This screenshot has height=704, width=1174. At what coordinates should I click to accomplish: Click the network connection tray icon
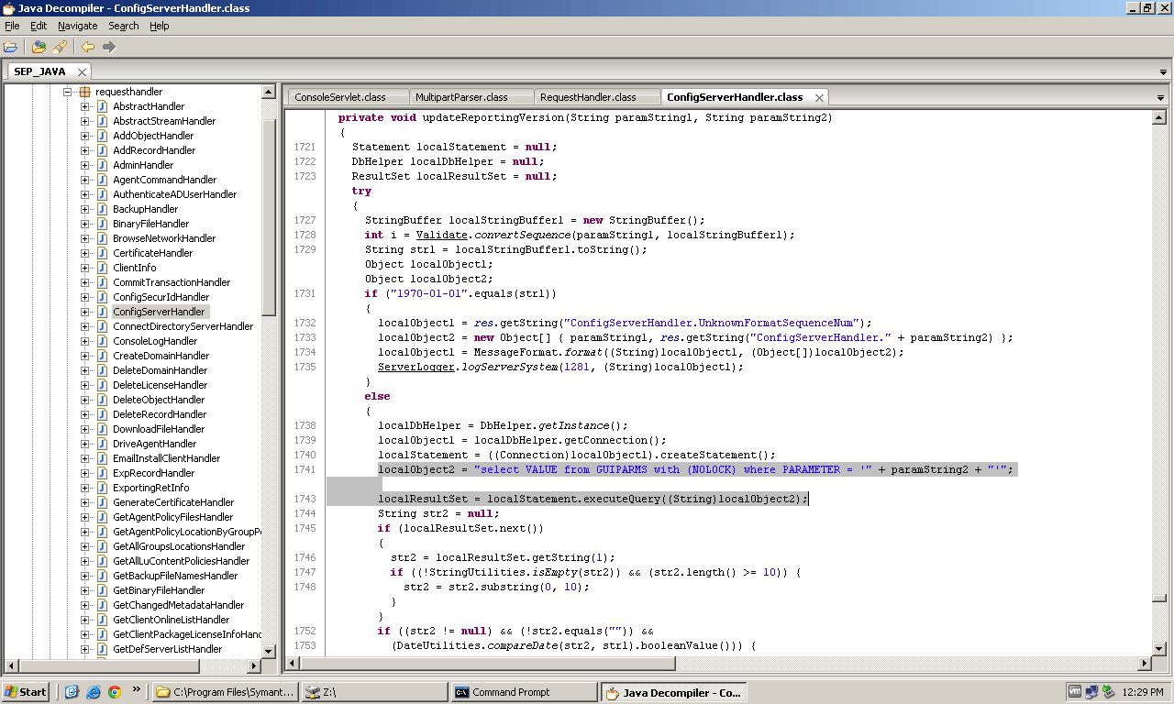tap(1092, 692)
